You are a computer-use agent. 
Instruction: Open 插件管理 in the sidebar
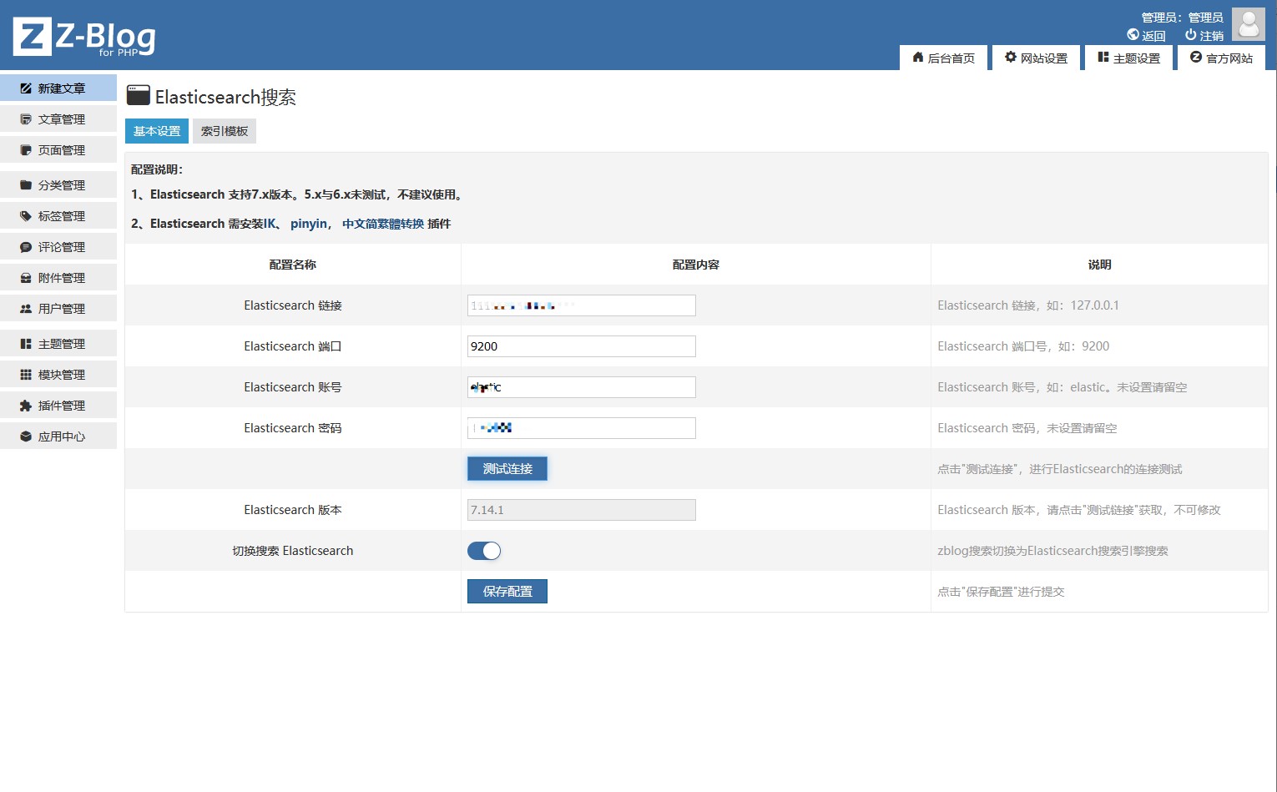tap(58, 406)
